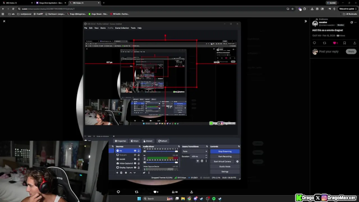359x202 pixels.
Task: Move the source up with the OBS Sources arrow
Action: click(x=131, y=173)
